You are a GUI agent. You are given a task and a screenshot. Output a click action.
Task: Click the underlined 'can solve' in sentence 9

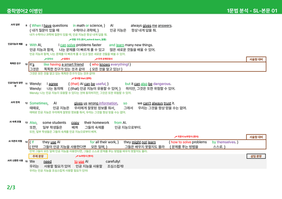[x=68, y=45]
